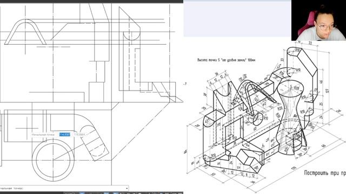Click the text 'Высота точки S' note
The image size is (346, 194).
227,60
